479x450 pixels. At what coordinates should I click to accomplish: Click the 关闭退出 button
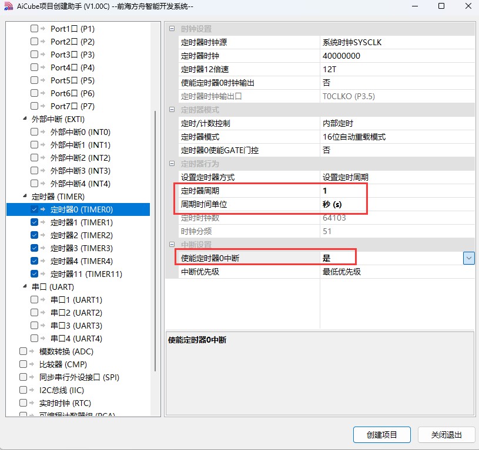446,434
